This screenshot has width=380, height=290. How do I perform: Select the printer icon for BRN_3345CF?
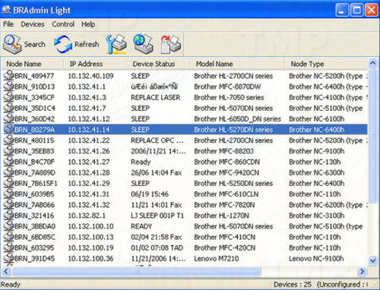pos(8,97)
